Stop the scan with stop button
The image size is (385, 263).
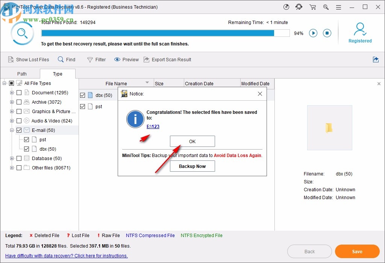point(327,33)
